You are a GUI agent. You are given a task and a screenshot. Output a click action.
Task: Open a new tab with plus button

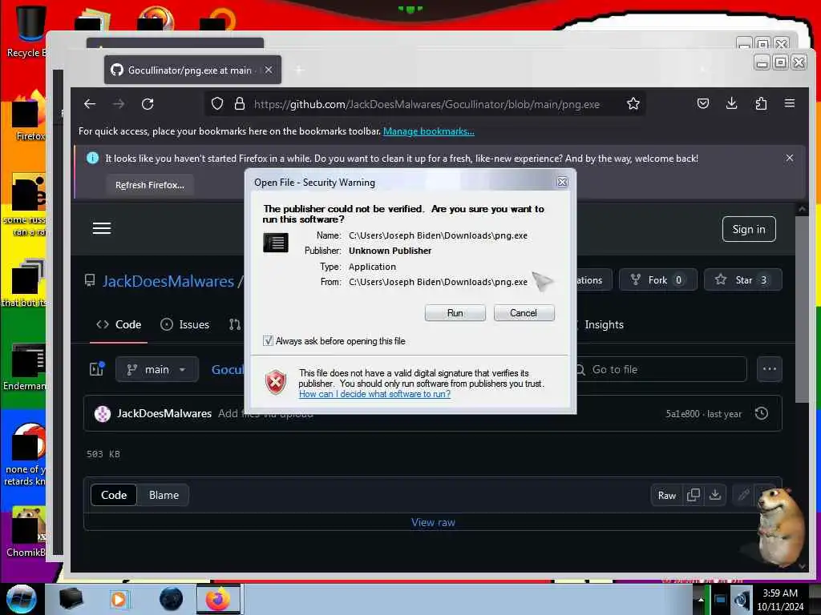click(299, 70)
